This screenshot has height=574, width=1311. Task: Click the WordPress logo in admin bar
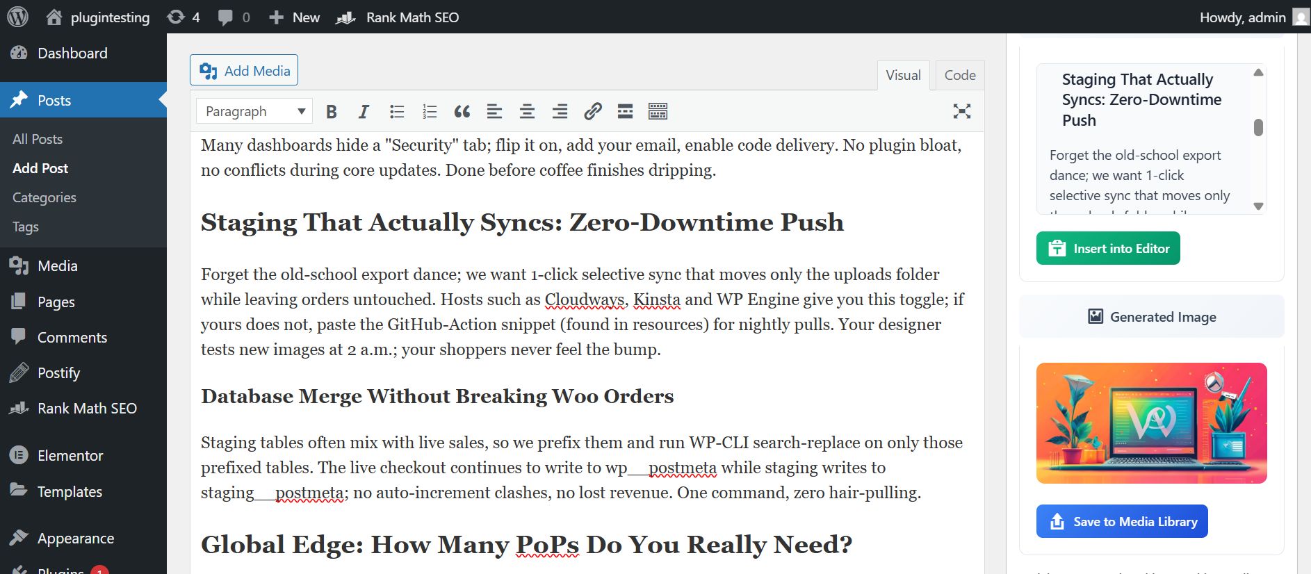tap(18, 17)
